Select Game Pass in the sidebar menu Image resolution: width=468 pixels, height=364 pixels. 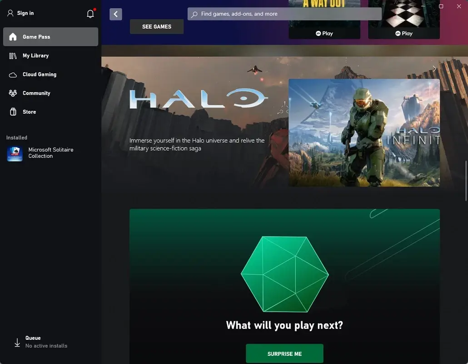[36, 37]
